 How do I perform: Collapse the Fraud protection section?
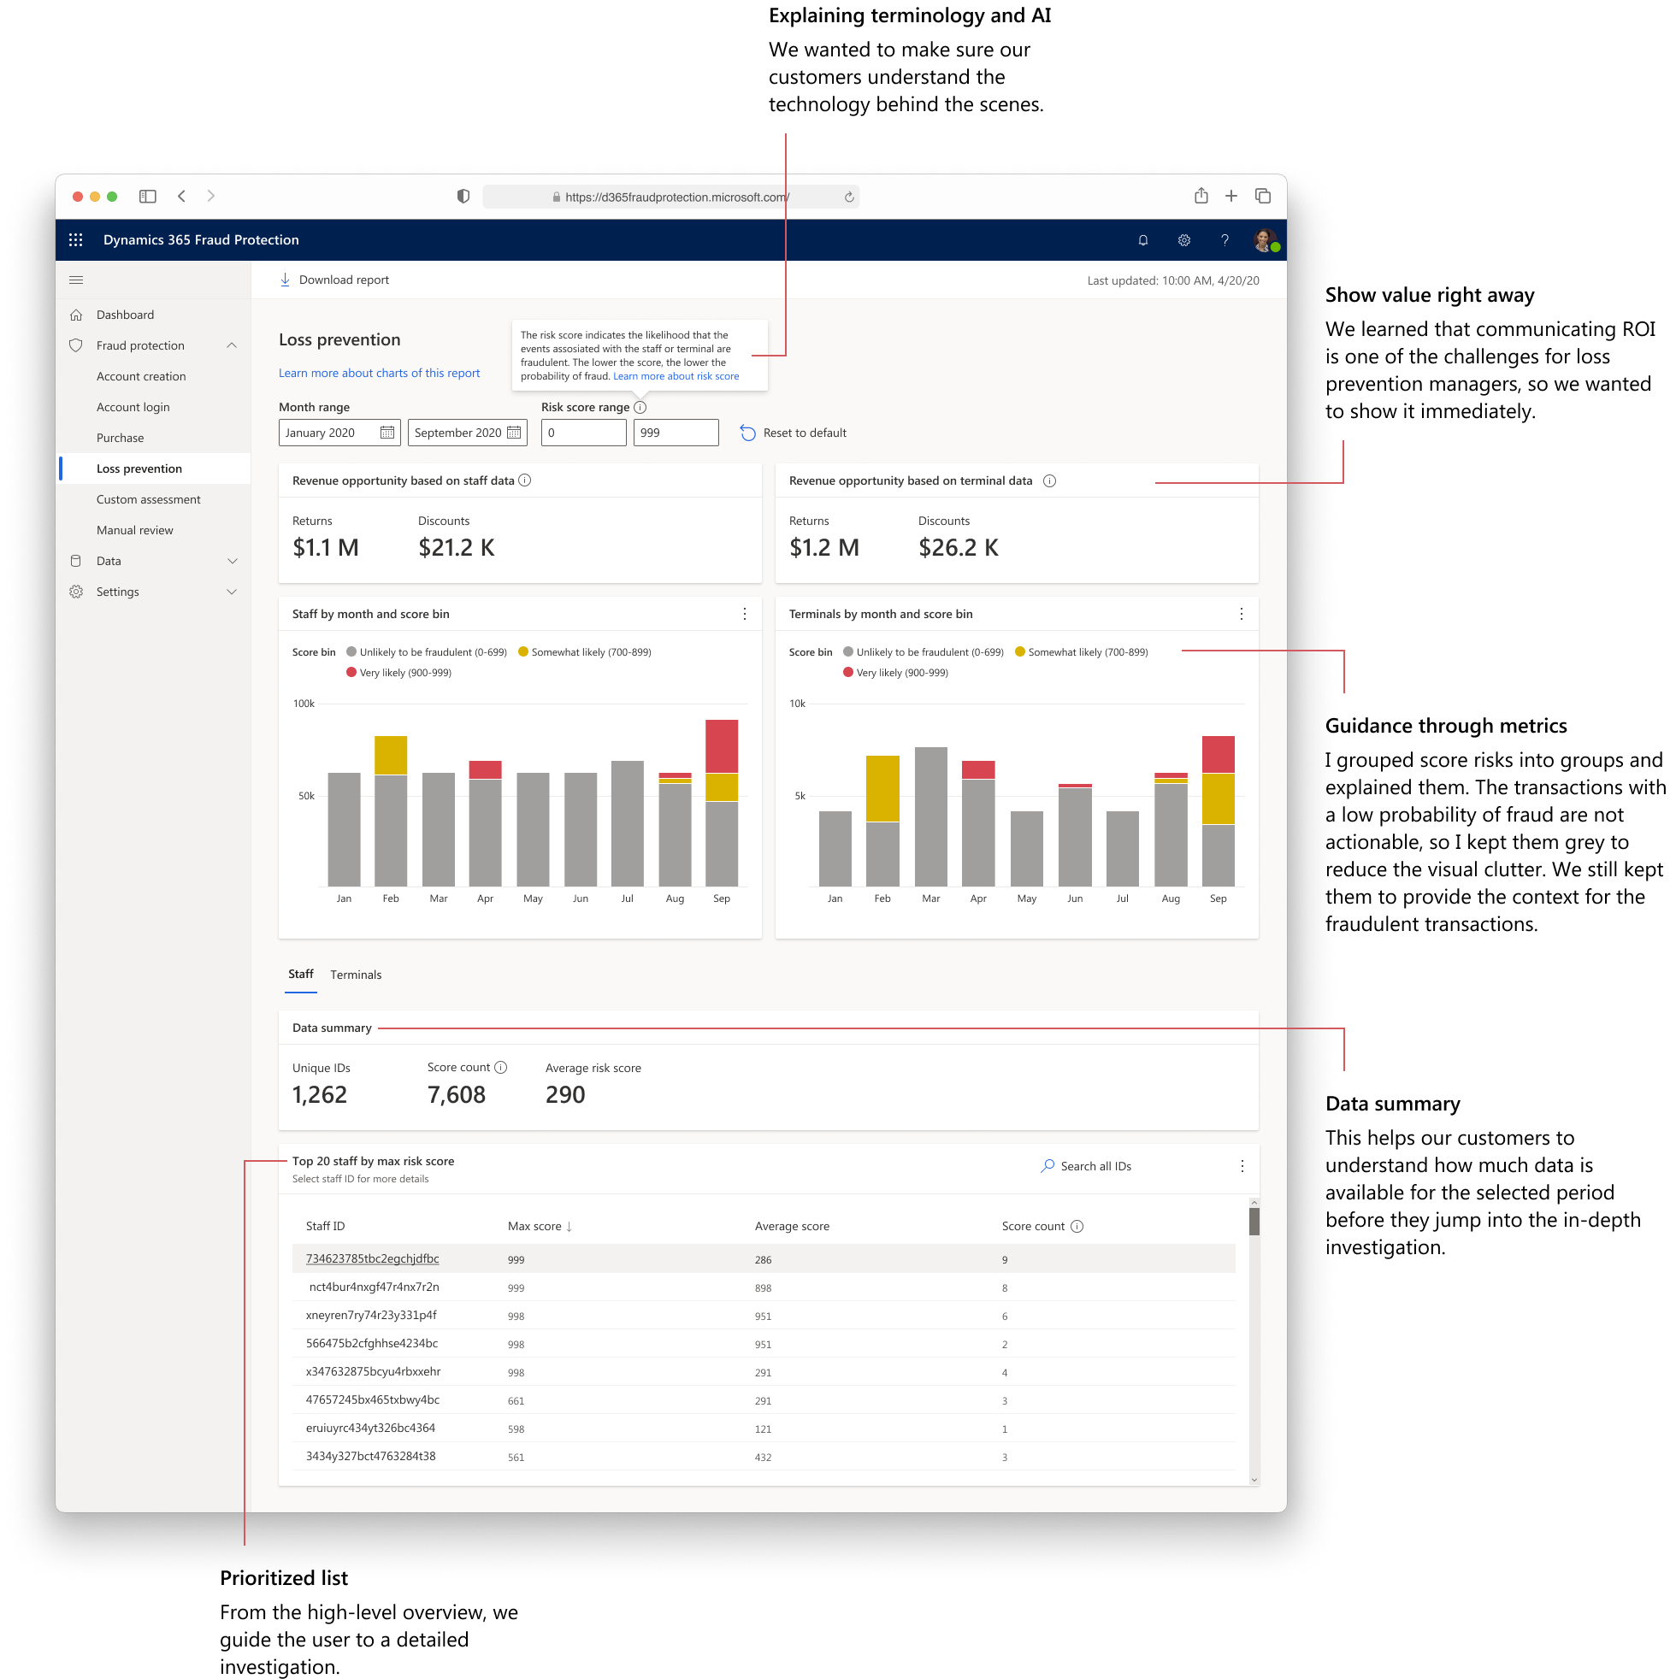coord(231,346)
